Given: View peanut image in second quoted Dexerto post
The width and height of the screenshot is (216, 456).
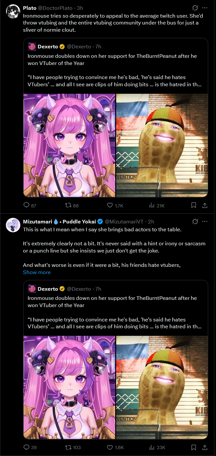Looking at the screenshot, I should [162, 387].
